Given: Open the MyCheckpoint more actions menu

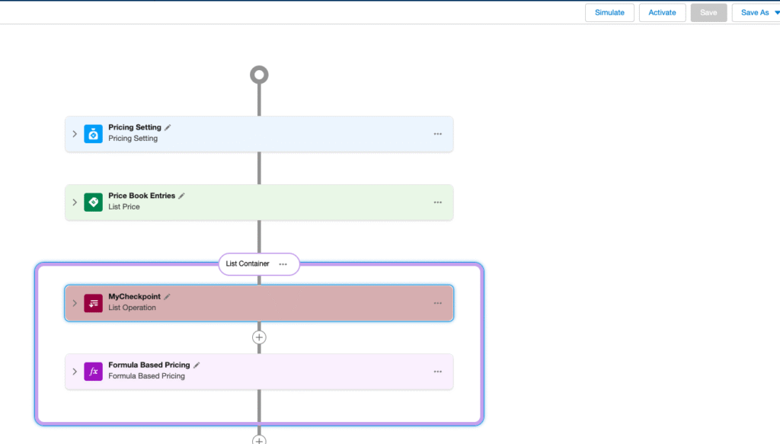Looking at the screenshot, I should tap(438, 303).
